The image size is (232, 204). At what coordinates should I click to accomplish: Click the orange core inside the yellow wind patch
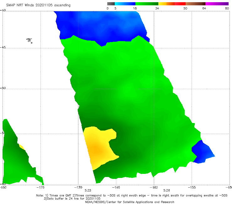point(96,149)
